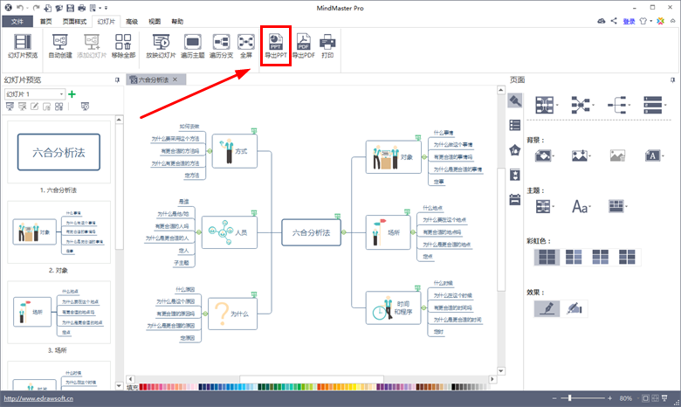Click the 登录 login link
681x407 pixels.
(x=629, y=20)
